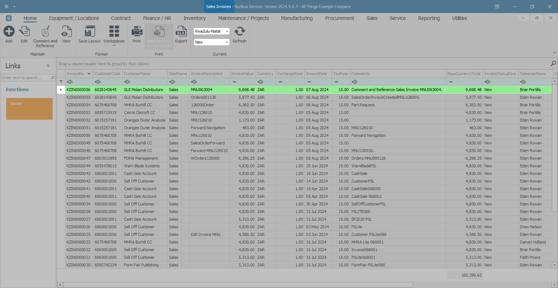Open the Procurement tab
This screenshot has height=288, width=558.
coord(339,18)
